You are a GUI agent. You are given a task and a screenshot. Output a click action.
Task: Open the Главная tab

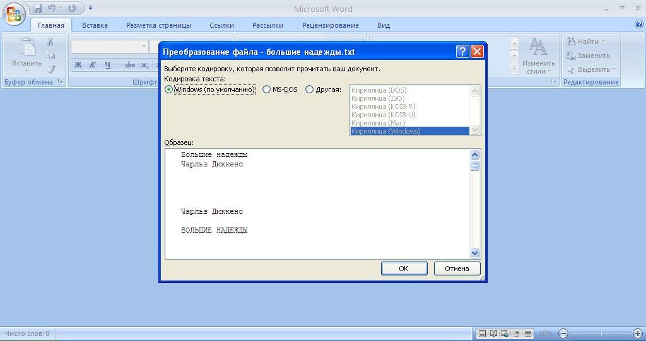51,25
